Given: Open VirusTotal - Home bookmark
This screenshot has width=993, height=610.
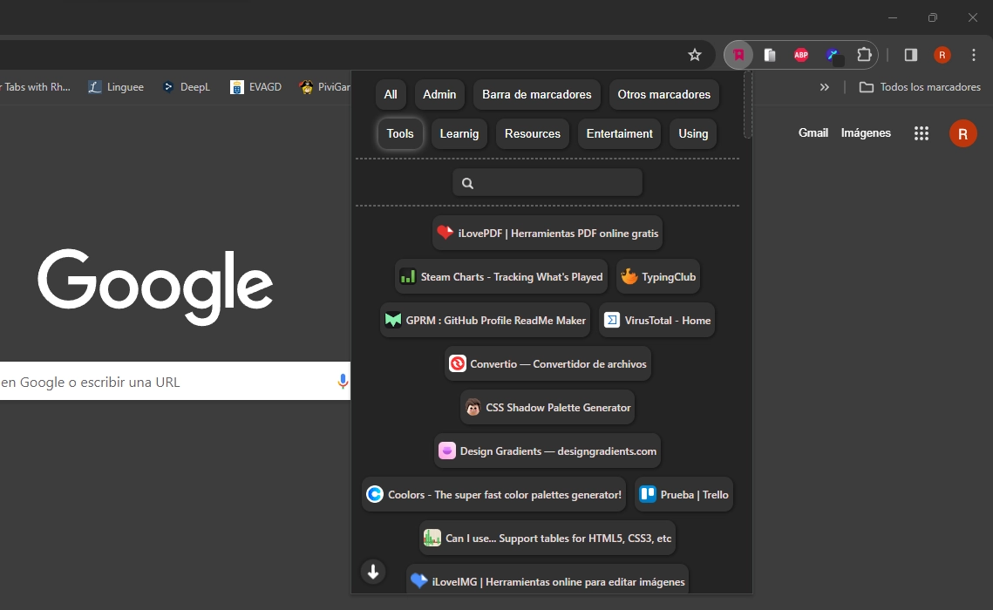Looking at the screenshot, I should pyautogui.click(x=657, y=321).
